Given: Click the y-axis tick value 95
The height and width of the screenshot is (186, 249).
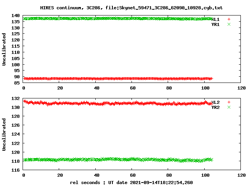Looking at the screenshot, I should tap(17, 71).
